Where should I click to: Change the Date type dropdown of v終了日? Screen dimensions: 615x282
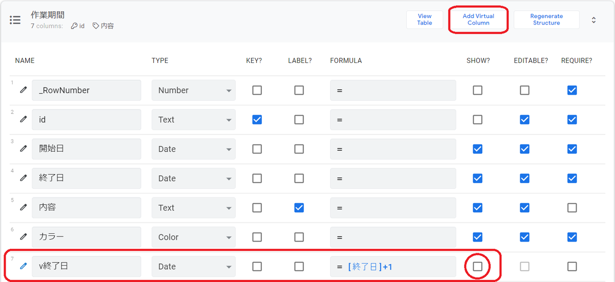(194, 266)
